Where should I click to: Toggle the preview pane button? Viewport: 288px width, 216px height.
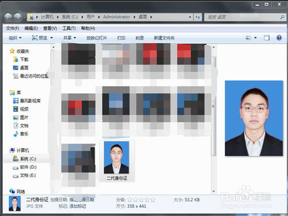point(267,38)
